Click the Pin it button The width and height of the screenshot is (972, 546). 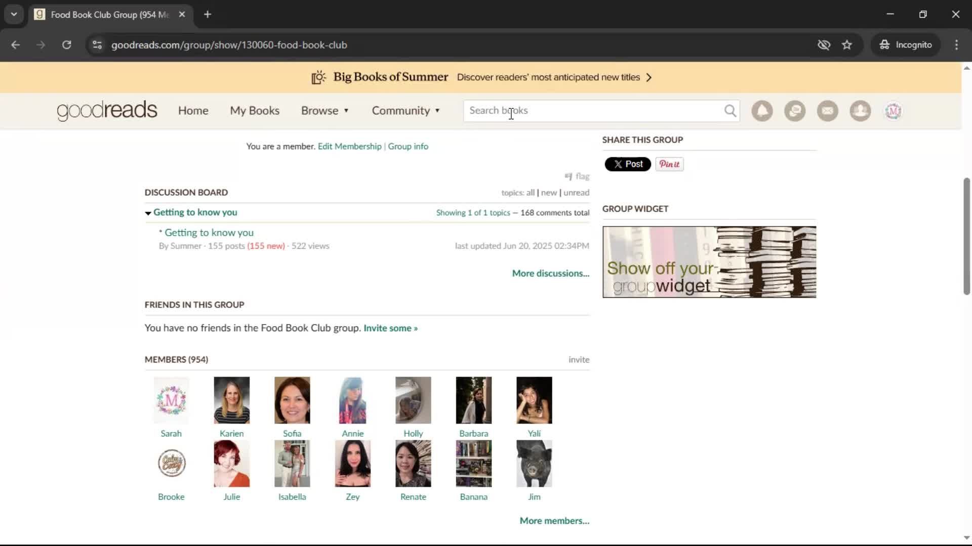[x=669, y=164]
